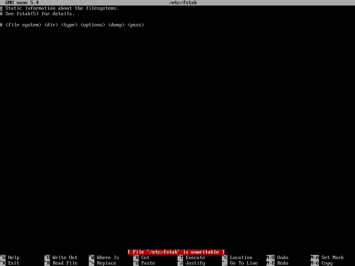Click the <file system> column header text
This screenshot has width=355, height=266.
24,25
